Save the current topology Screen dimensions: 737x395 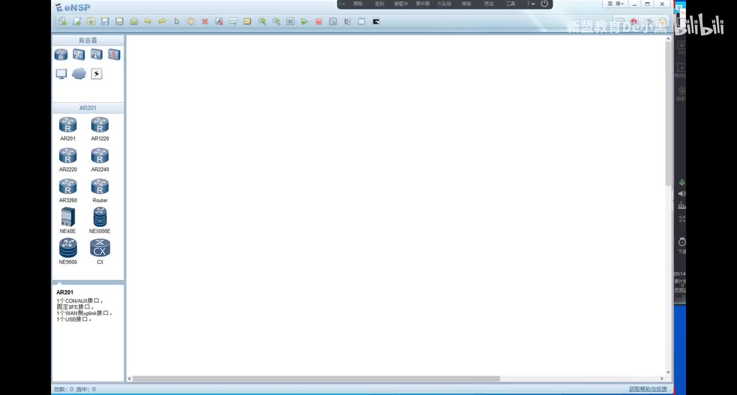(x=105, y=21)
